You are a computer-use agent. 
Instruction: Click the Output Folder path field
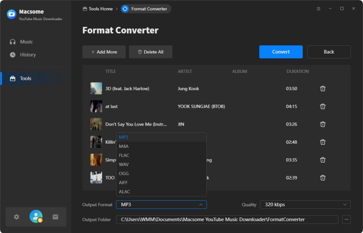coord(227,219)
